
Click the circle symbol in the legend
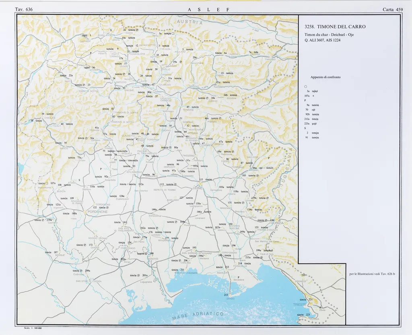pos(306,87)
